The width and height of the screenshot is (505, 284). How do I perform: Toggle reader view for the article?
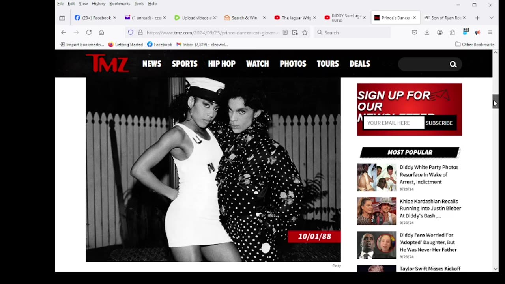[x=285, y=32]
